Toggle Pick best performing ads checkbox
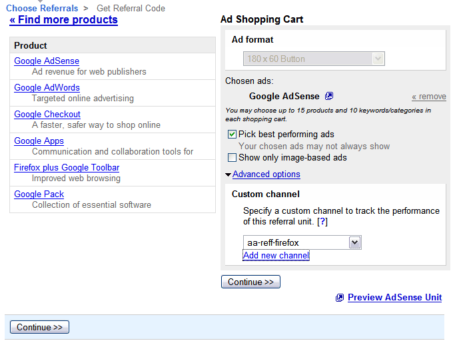Screen dimensions: 455x343 (x=232, y=134)
